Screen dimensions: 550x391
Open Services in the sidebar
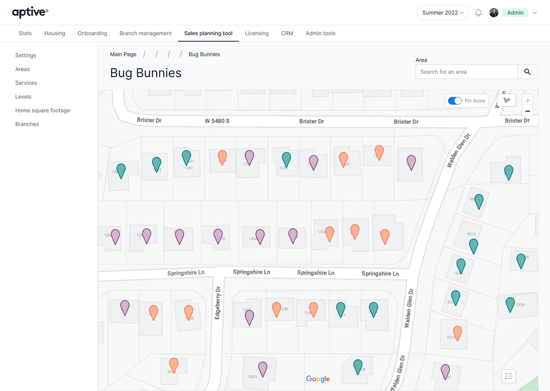26,83
